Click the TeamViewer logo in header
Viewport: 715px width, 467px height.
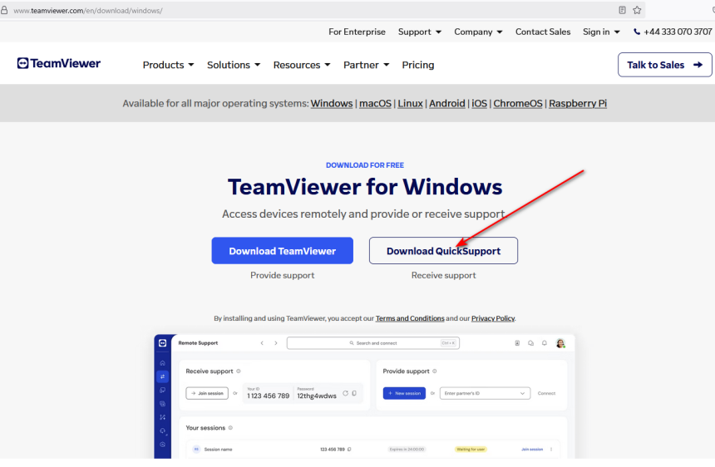(x=58, y=64)
